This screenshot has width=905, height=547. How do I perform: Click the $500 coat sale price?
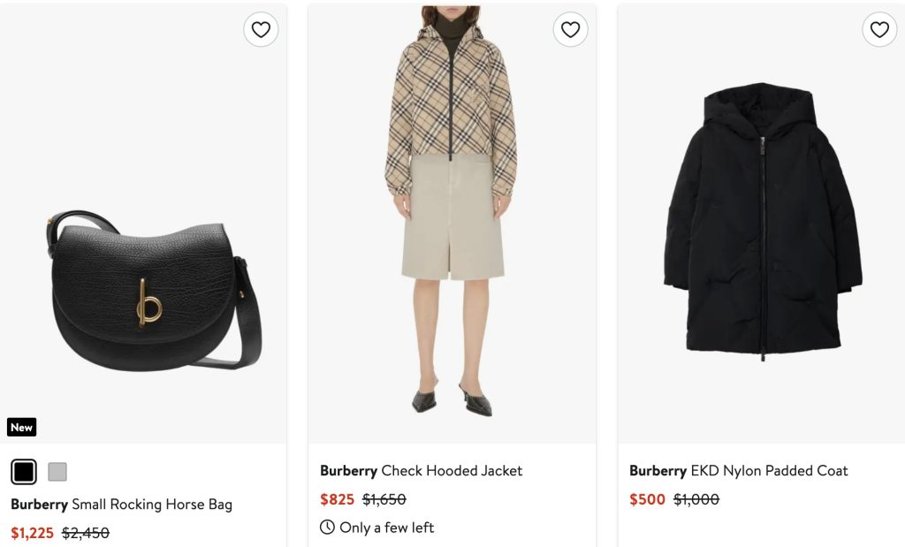pyautogui.click(x=647, y=499)
